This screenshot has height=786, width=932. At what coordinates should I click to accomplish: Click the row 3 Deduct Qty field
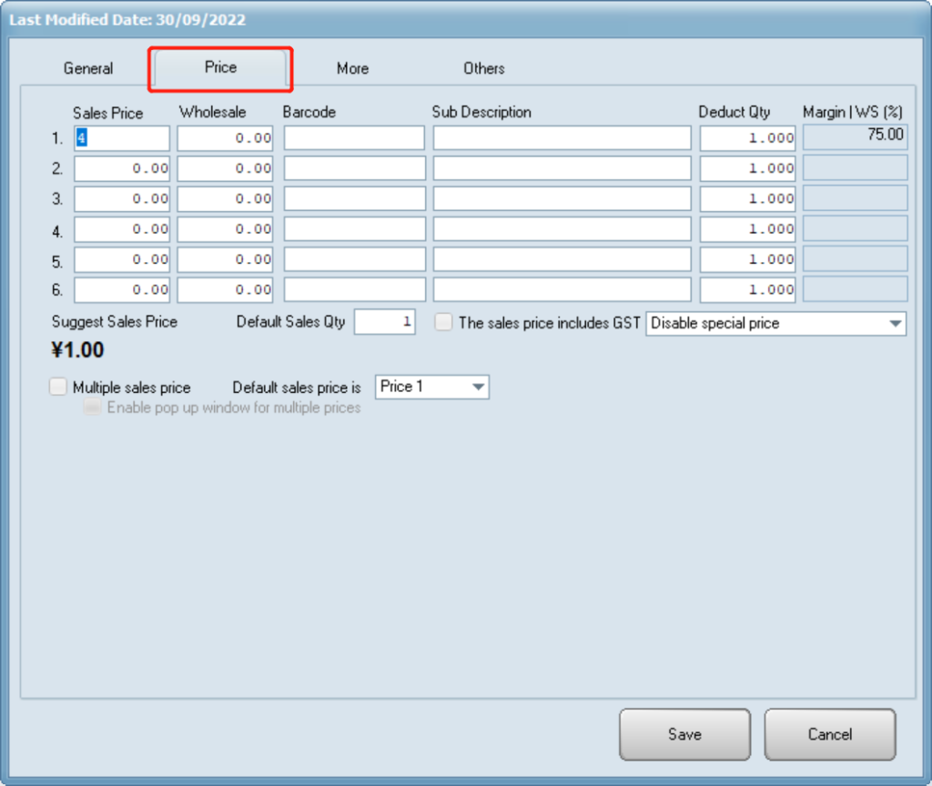coord(747,198)
